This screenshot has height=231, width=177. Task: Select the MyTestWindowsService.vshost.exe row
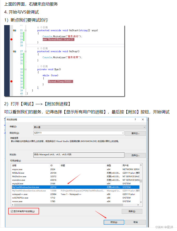(x=75, y=191)
